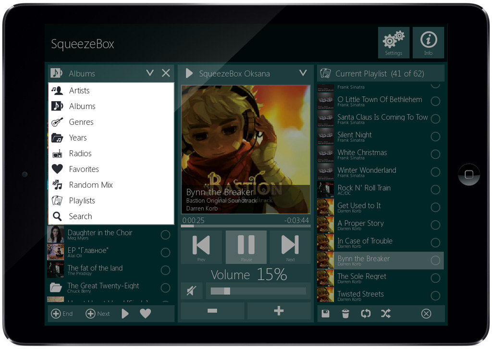
Task: Skip to the Next track
Action: click(290, 247)
